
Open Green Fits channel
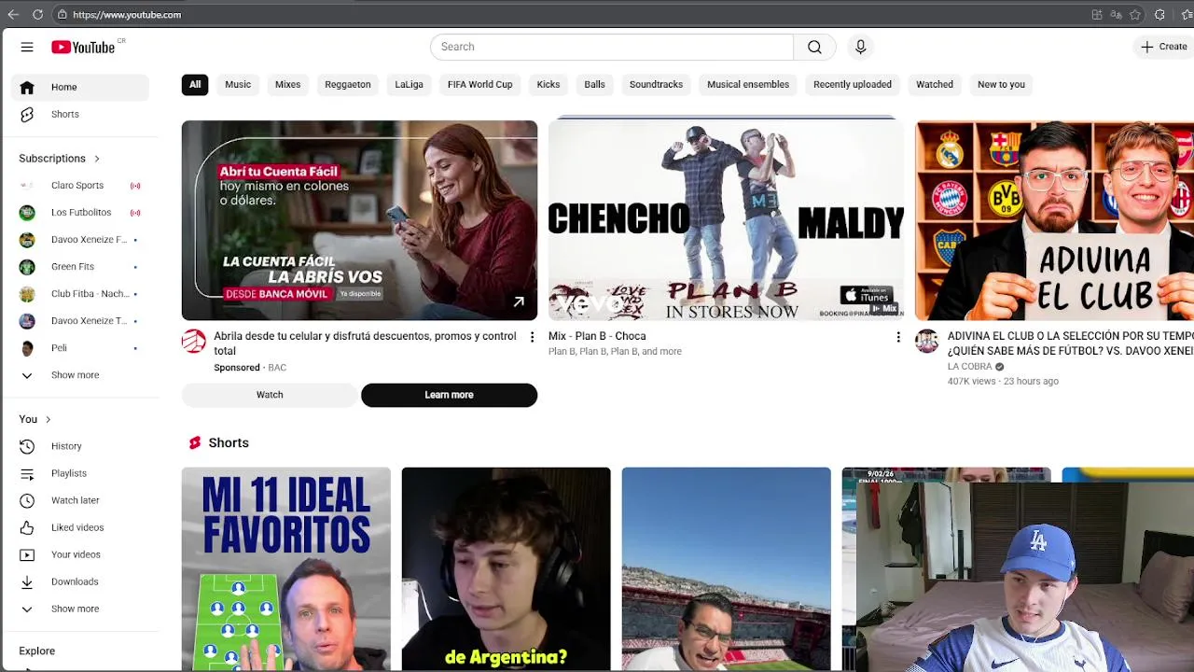point(80,267)
